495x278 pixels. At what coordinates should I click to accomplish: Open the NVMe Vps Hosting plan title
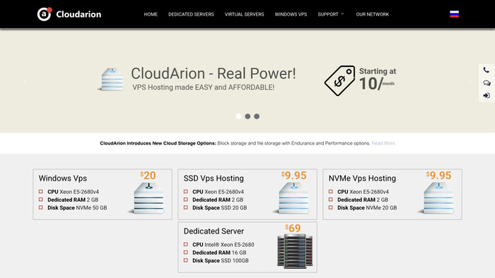click(362, 179)
